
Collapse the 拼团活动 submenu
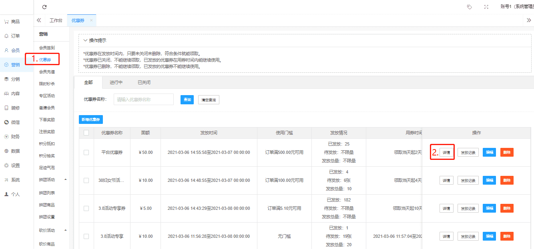pos(66,179)
